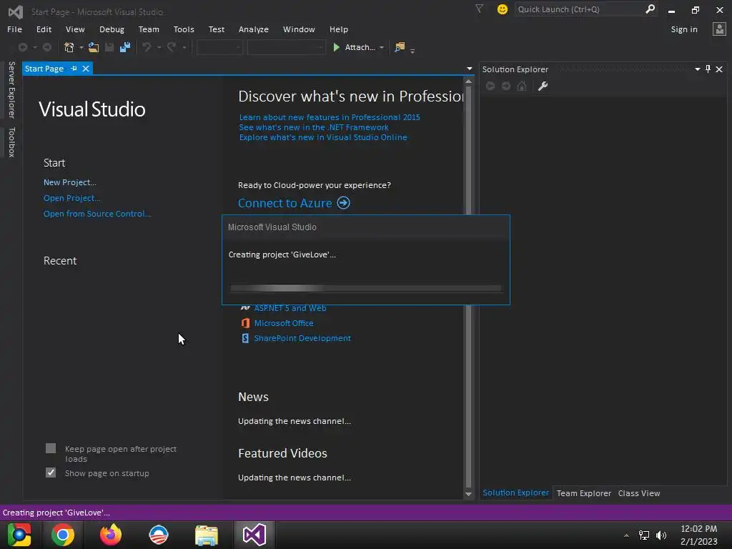Pin the Solution Explorer panel with pushpin

(708, 69)
